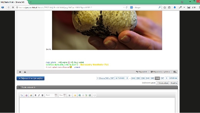Bookmark this page with the star icon
This screenshot has width=200, height=113.
pos(165,7)
